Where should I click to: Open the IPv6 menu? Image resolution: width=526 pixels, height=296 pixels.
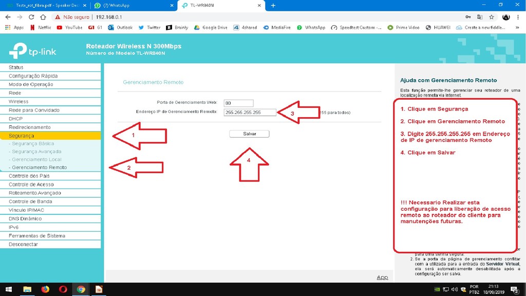click(x=50, y=227)
